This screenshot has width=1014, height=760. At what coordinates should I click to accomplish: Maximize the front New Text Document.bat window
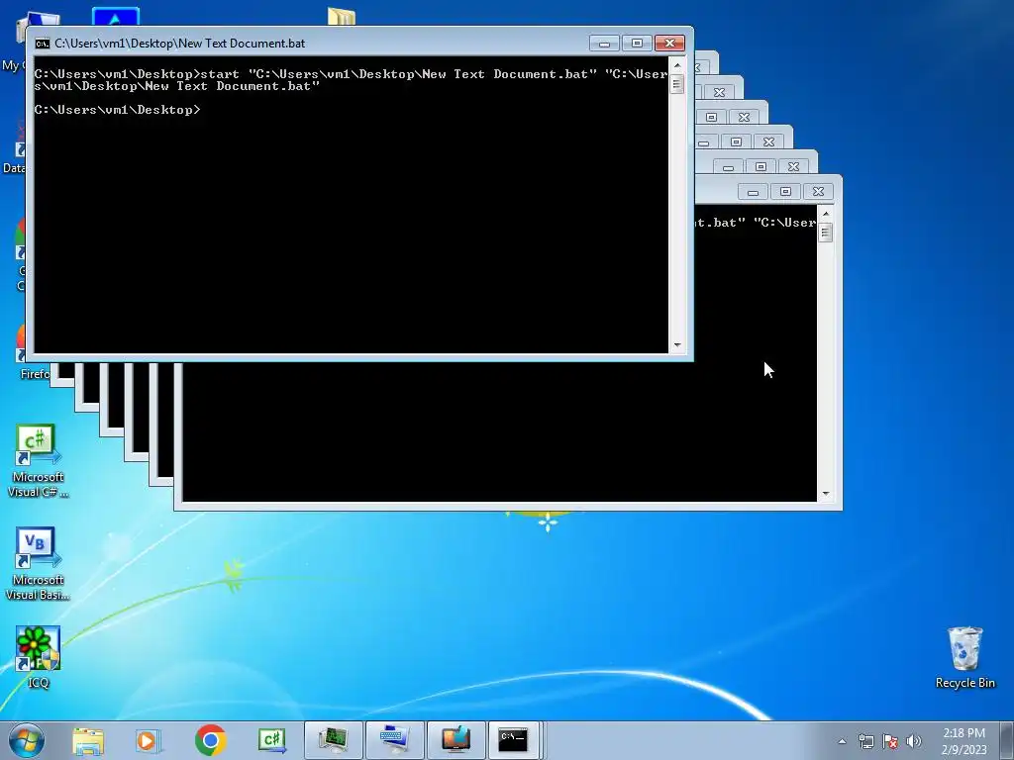pyautogui.click(x=637, y=44)
